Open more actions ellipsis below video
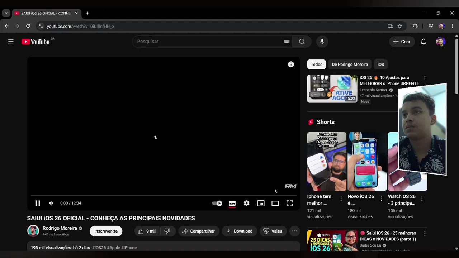Image resolution: width=459 pixels, height=258 pixels. [294, 231]
